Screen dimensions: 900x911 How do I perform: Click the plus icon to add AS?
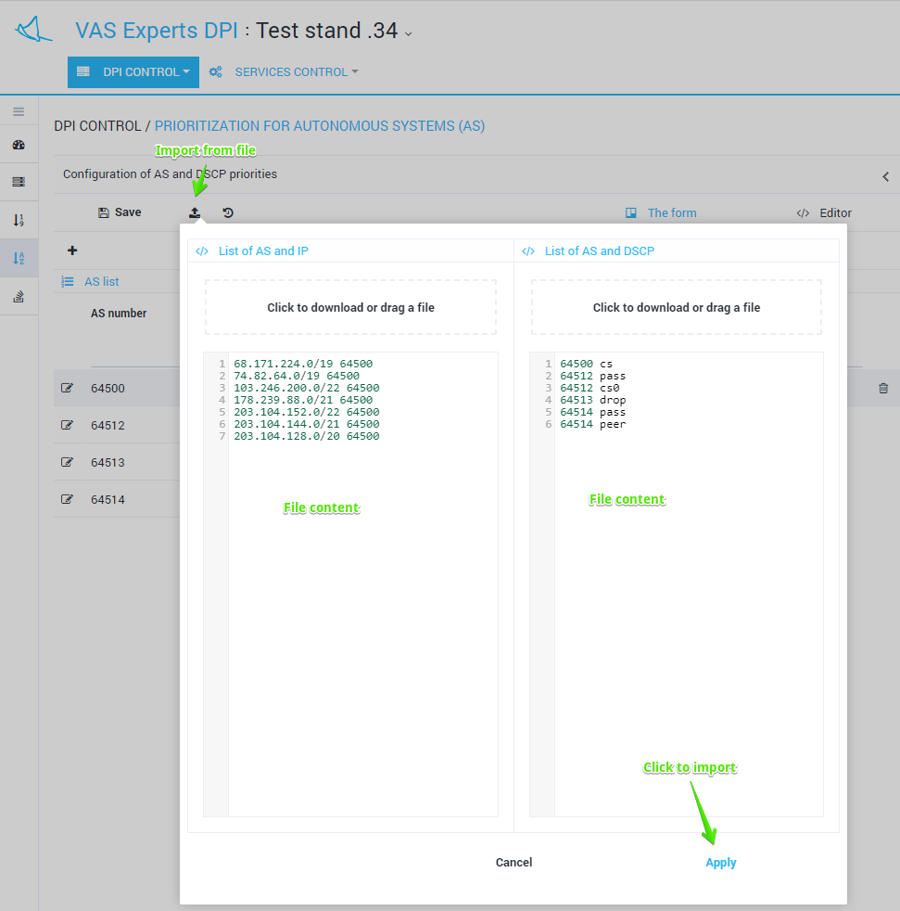(x=72, y=250)
